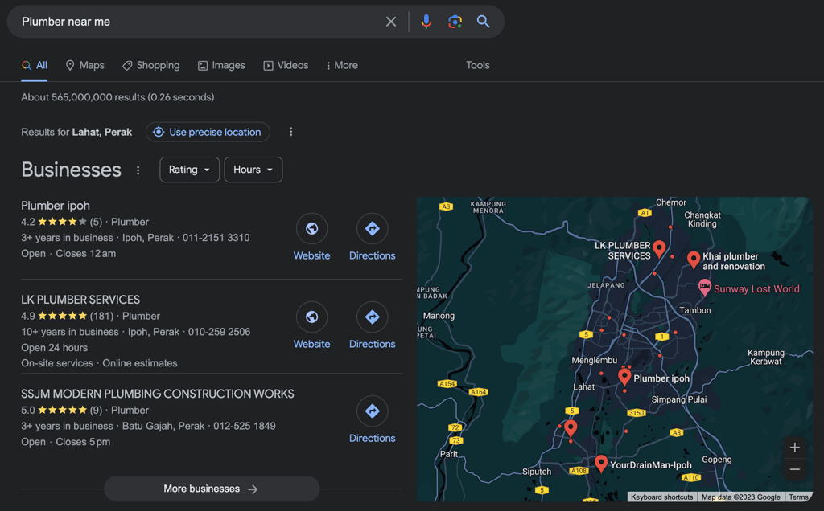The image size is (824, 511).
Task: Open the Tools search options
Action: (477, 66)
